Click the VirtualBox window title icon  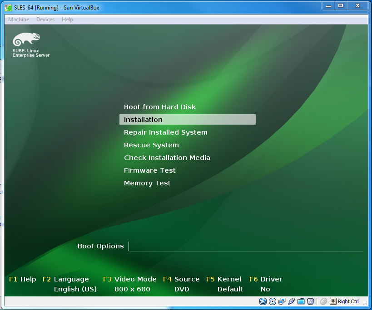pos(8,8)
